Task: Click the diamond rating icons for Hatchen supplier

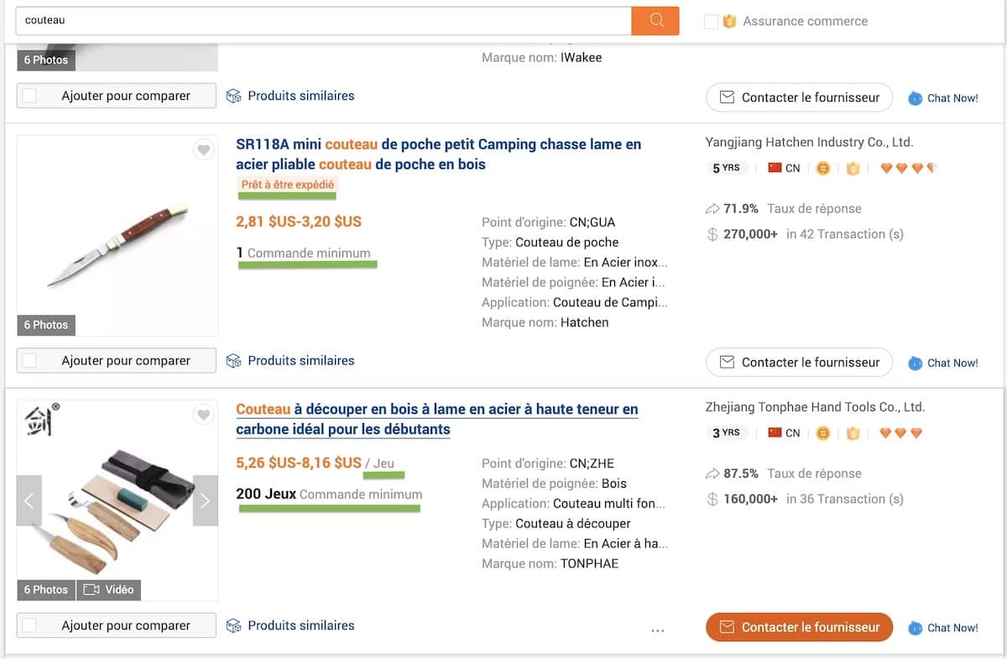Action: click(905, 168)
